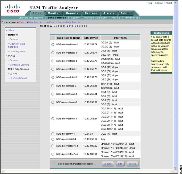Open Monitored Servers in sidebar

tap(19, 65)
